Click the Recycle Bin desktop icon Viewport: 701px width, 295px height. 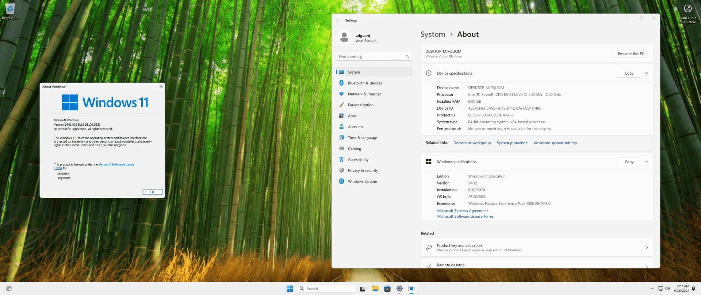point(10,11)
